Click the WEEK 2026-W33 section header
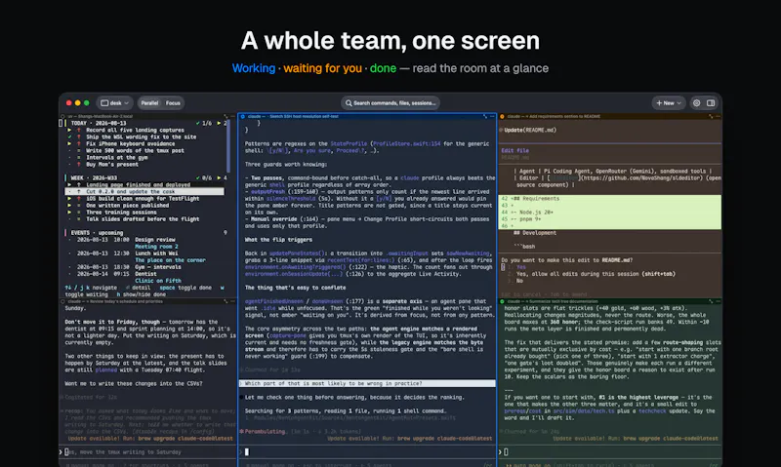The image size is (781, 467). 94,177
